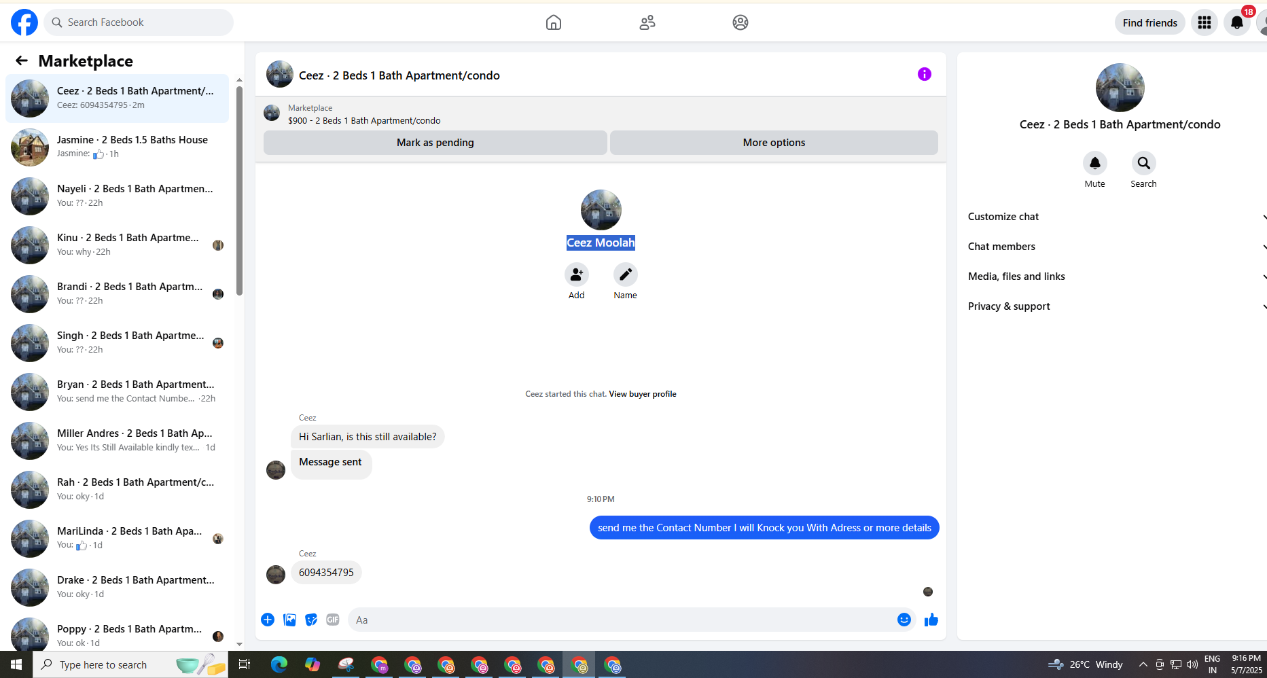1267x678 pixels.
Task: Send a thumbs-up like
Action: coord(931,620)
